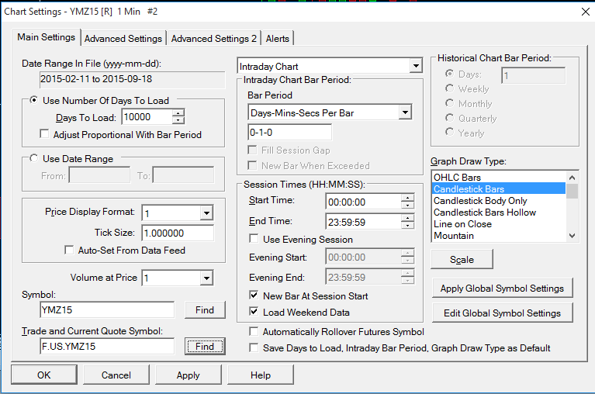Viewport: 595px width, 394px height.
Task: Increment the Start Time spinner up
Action: [407, 198]
